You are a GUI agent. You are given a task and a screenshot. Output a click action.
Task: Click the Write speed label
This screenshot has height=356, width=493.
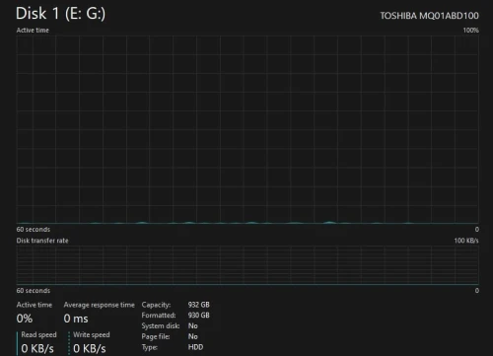(92, 334)
